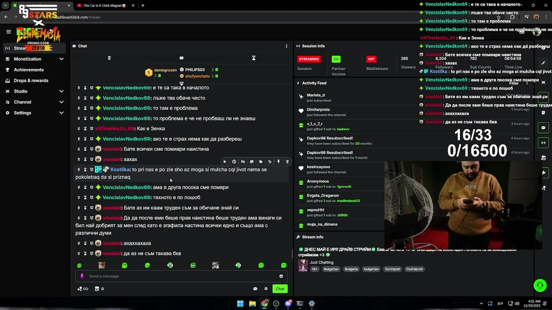Image resolution: width=552 pixels, height=310 pixels.
Task: Click username daniegrozen in leaderboard
Action: point(166,70)
